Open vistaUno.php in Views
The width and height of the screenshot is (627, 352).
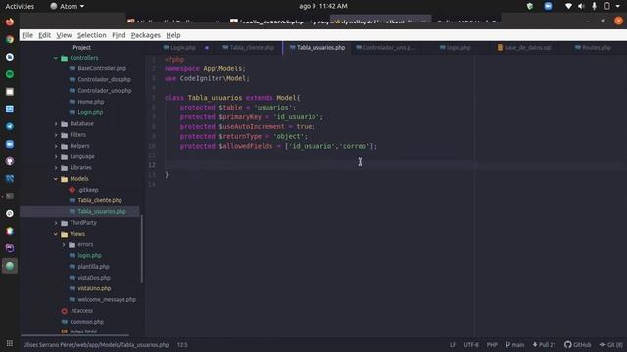coord(94,288)
